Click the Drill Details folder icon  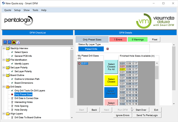pos(7,87)
